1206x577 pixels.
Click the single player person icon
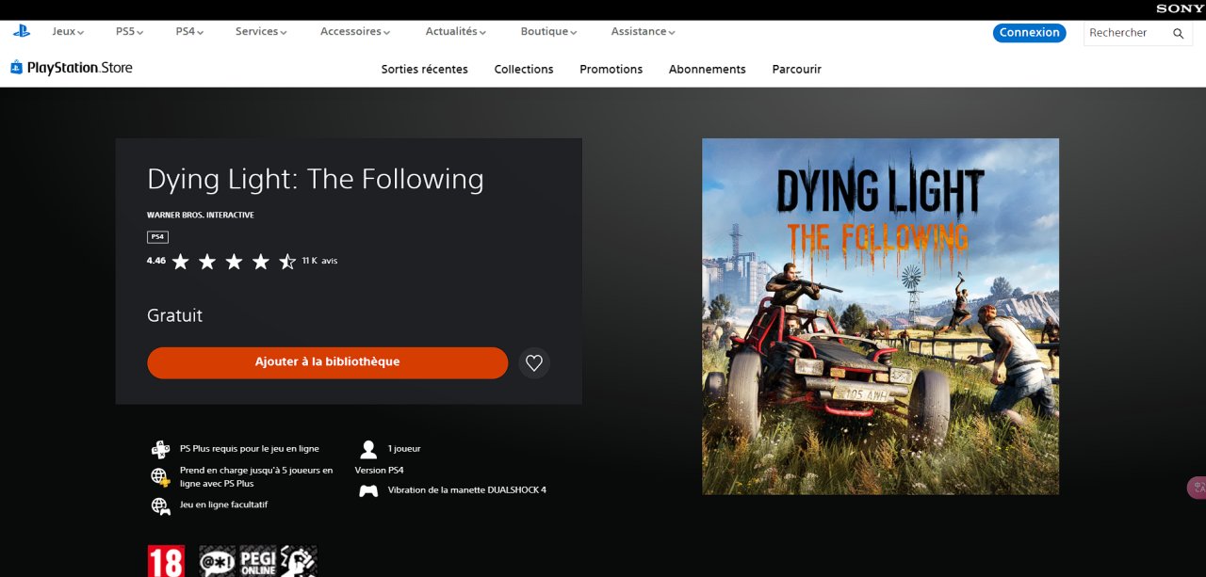368,449
